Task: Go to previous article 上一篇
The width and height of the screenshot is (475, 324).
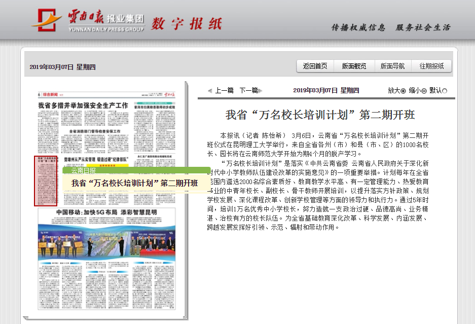Action: click(224, 91)
